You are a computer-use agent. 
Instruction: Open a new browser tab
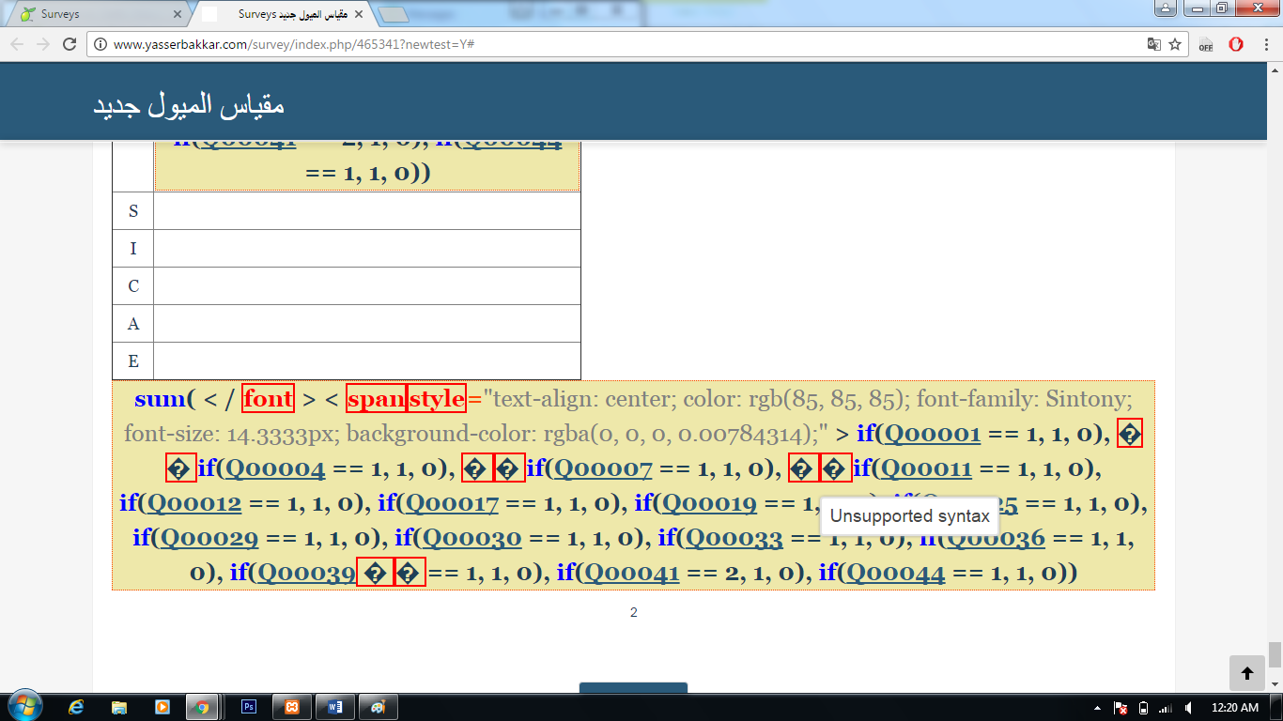(395, 14)
